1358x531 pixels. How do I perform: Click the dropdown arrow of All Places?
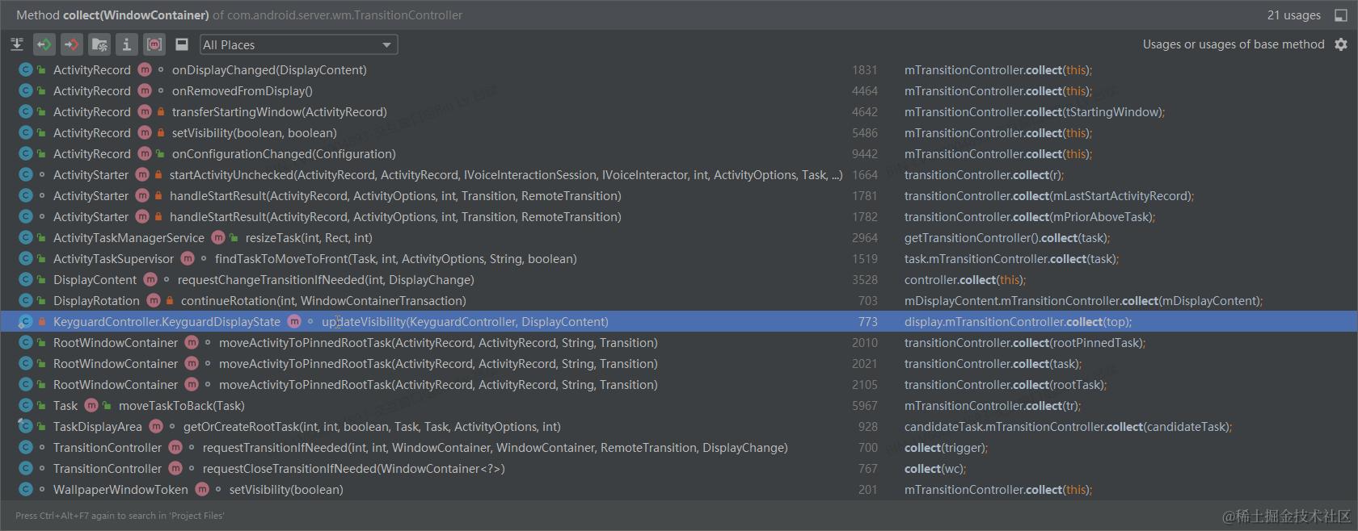pyautogui.click(x=386, y=45)
